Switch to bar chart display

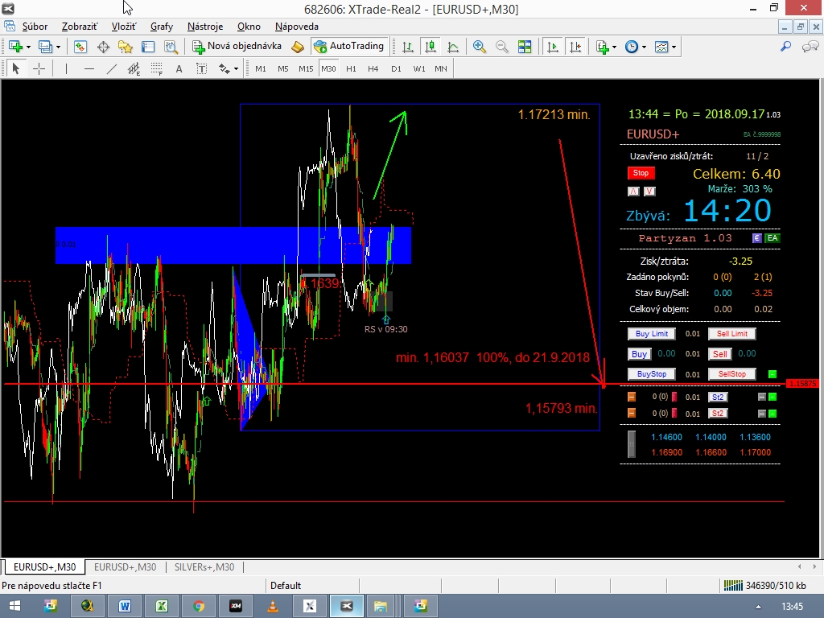(408, 47)
